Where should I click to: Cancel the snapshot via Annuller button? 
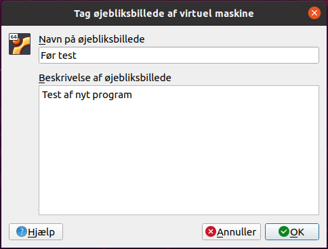tap(231, 231)
